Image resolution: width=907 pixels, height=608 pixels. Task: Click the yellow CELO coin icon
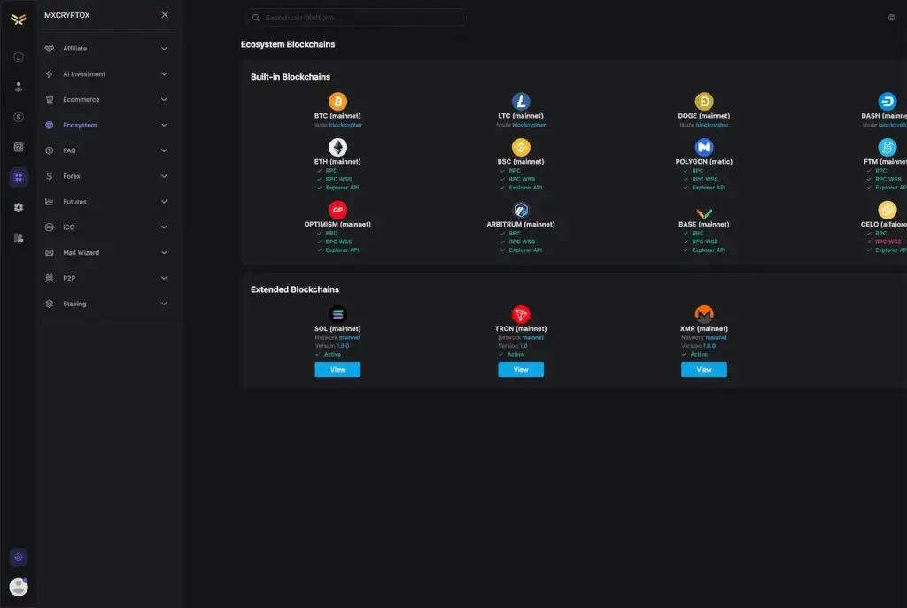coord(888,209)
